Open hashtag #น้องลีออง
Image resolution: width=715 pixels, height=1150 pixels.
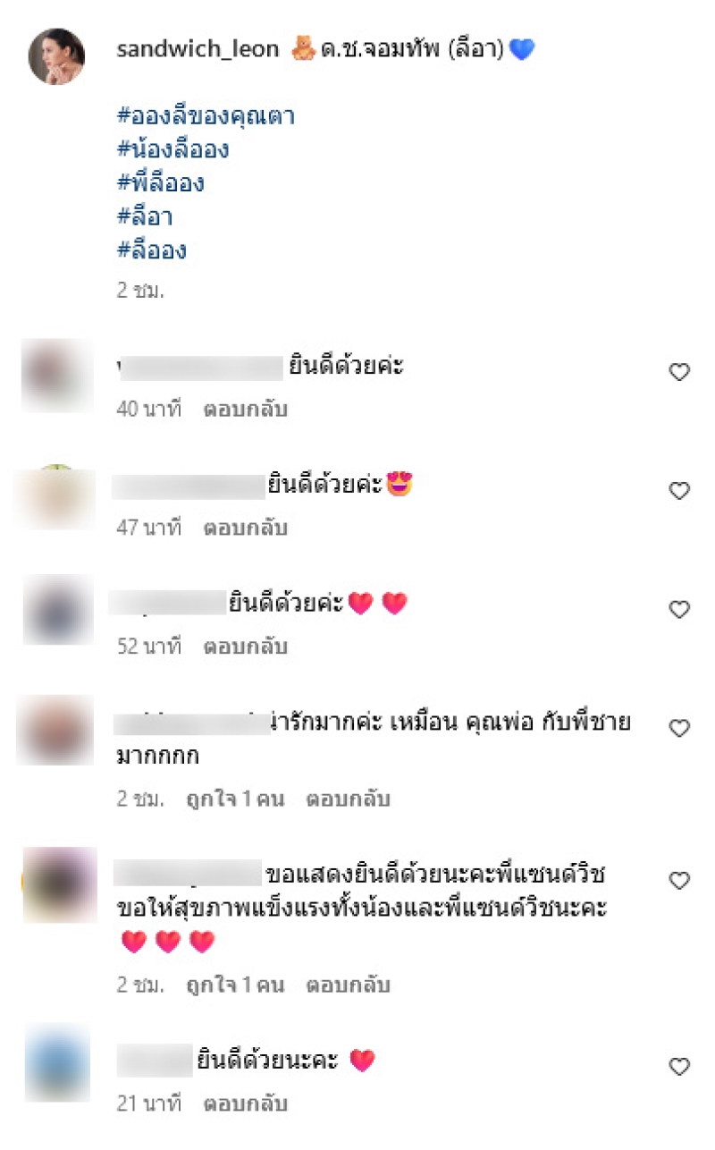[x=172, y=149]
